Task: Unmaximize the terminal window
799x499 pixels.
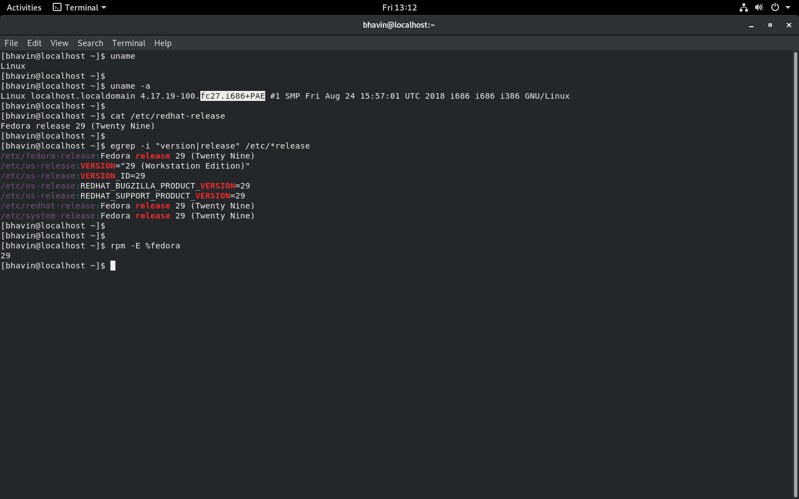Action: point(770,25)
